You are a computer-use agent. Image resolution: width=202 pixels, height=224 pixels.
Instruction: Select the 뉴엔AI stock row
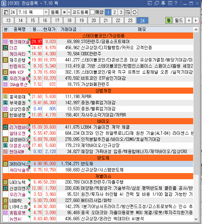coord(98,219)
